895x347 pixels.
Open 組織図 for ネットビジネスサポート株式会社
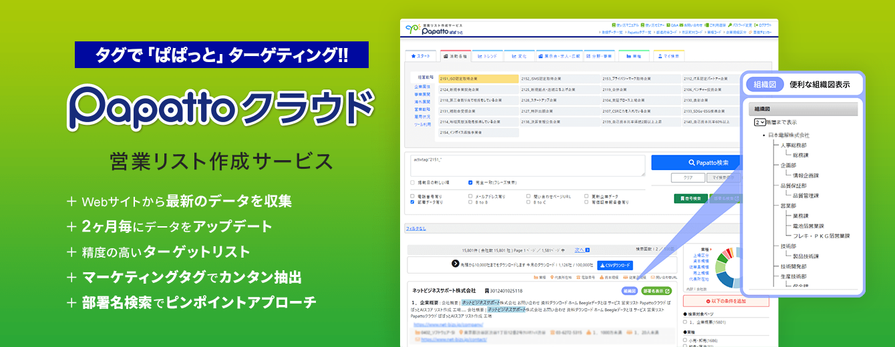click(629, 291)
